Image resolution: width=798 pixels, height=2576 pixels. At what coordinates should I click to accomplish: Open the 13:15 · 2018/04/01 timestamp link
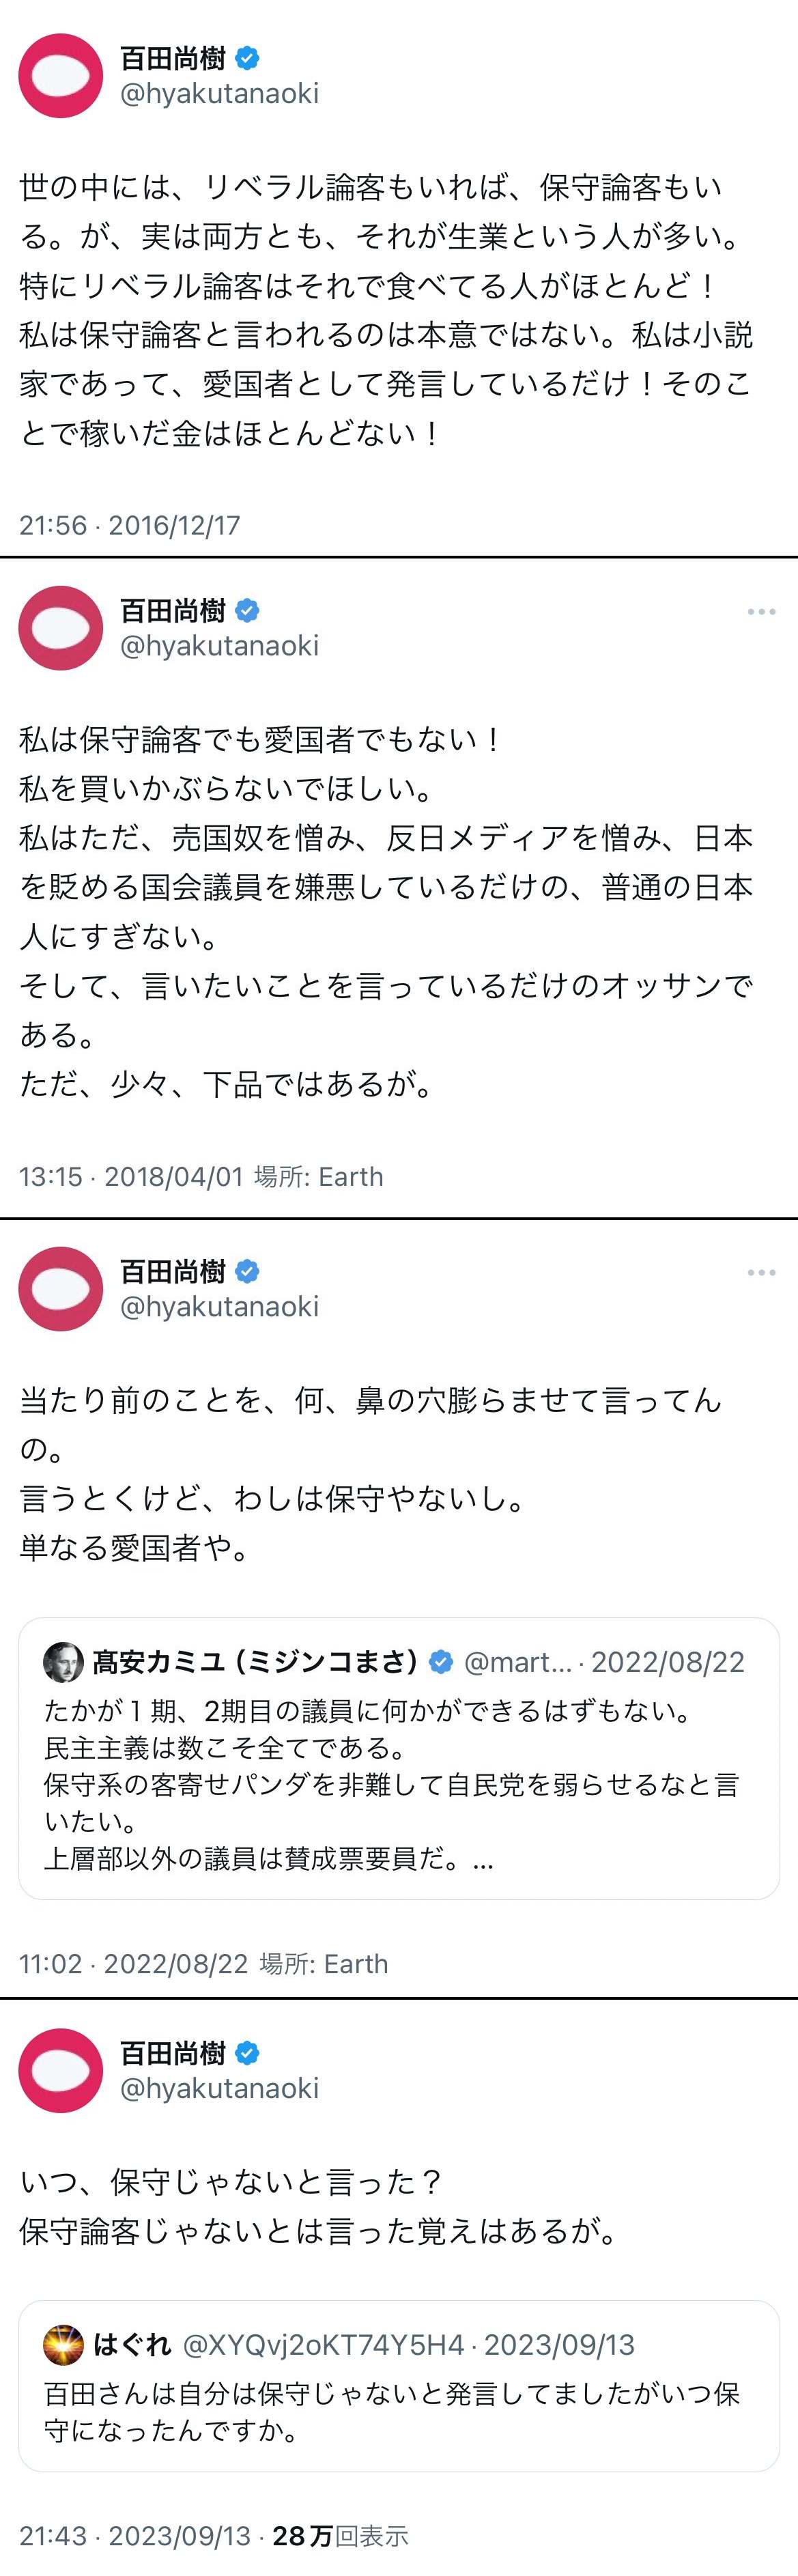(131, 1176)
